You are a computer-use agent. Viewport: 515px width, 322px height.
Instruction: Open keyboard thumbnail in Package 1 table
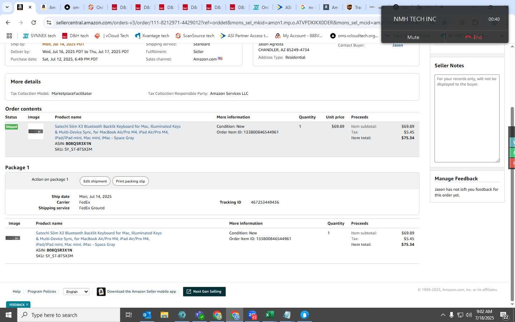click(x=13, y=238)
